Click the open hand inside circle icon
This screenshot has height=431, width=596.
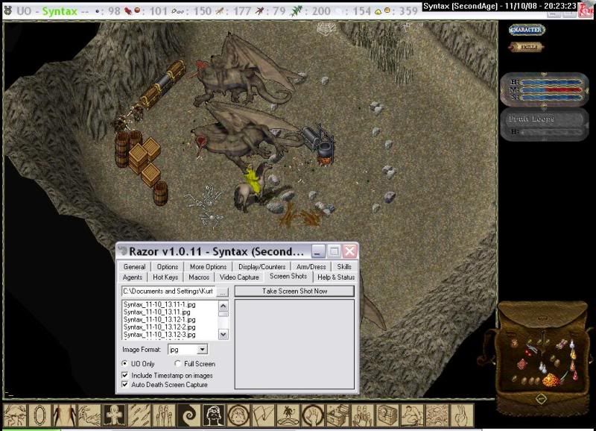313,415
